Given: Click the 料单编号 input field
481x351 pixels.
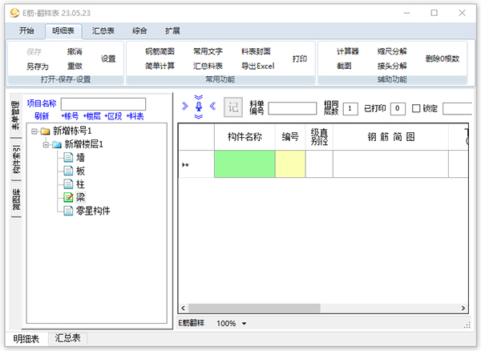Looking at the screenshot, I should [x=293, y=108].
